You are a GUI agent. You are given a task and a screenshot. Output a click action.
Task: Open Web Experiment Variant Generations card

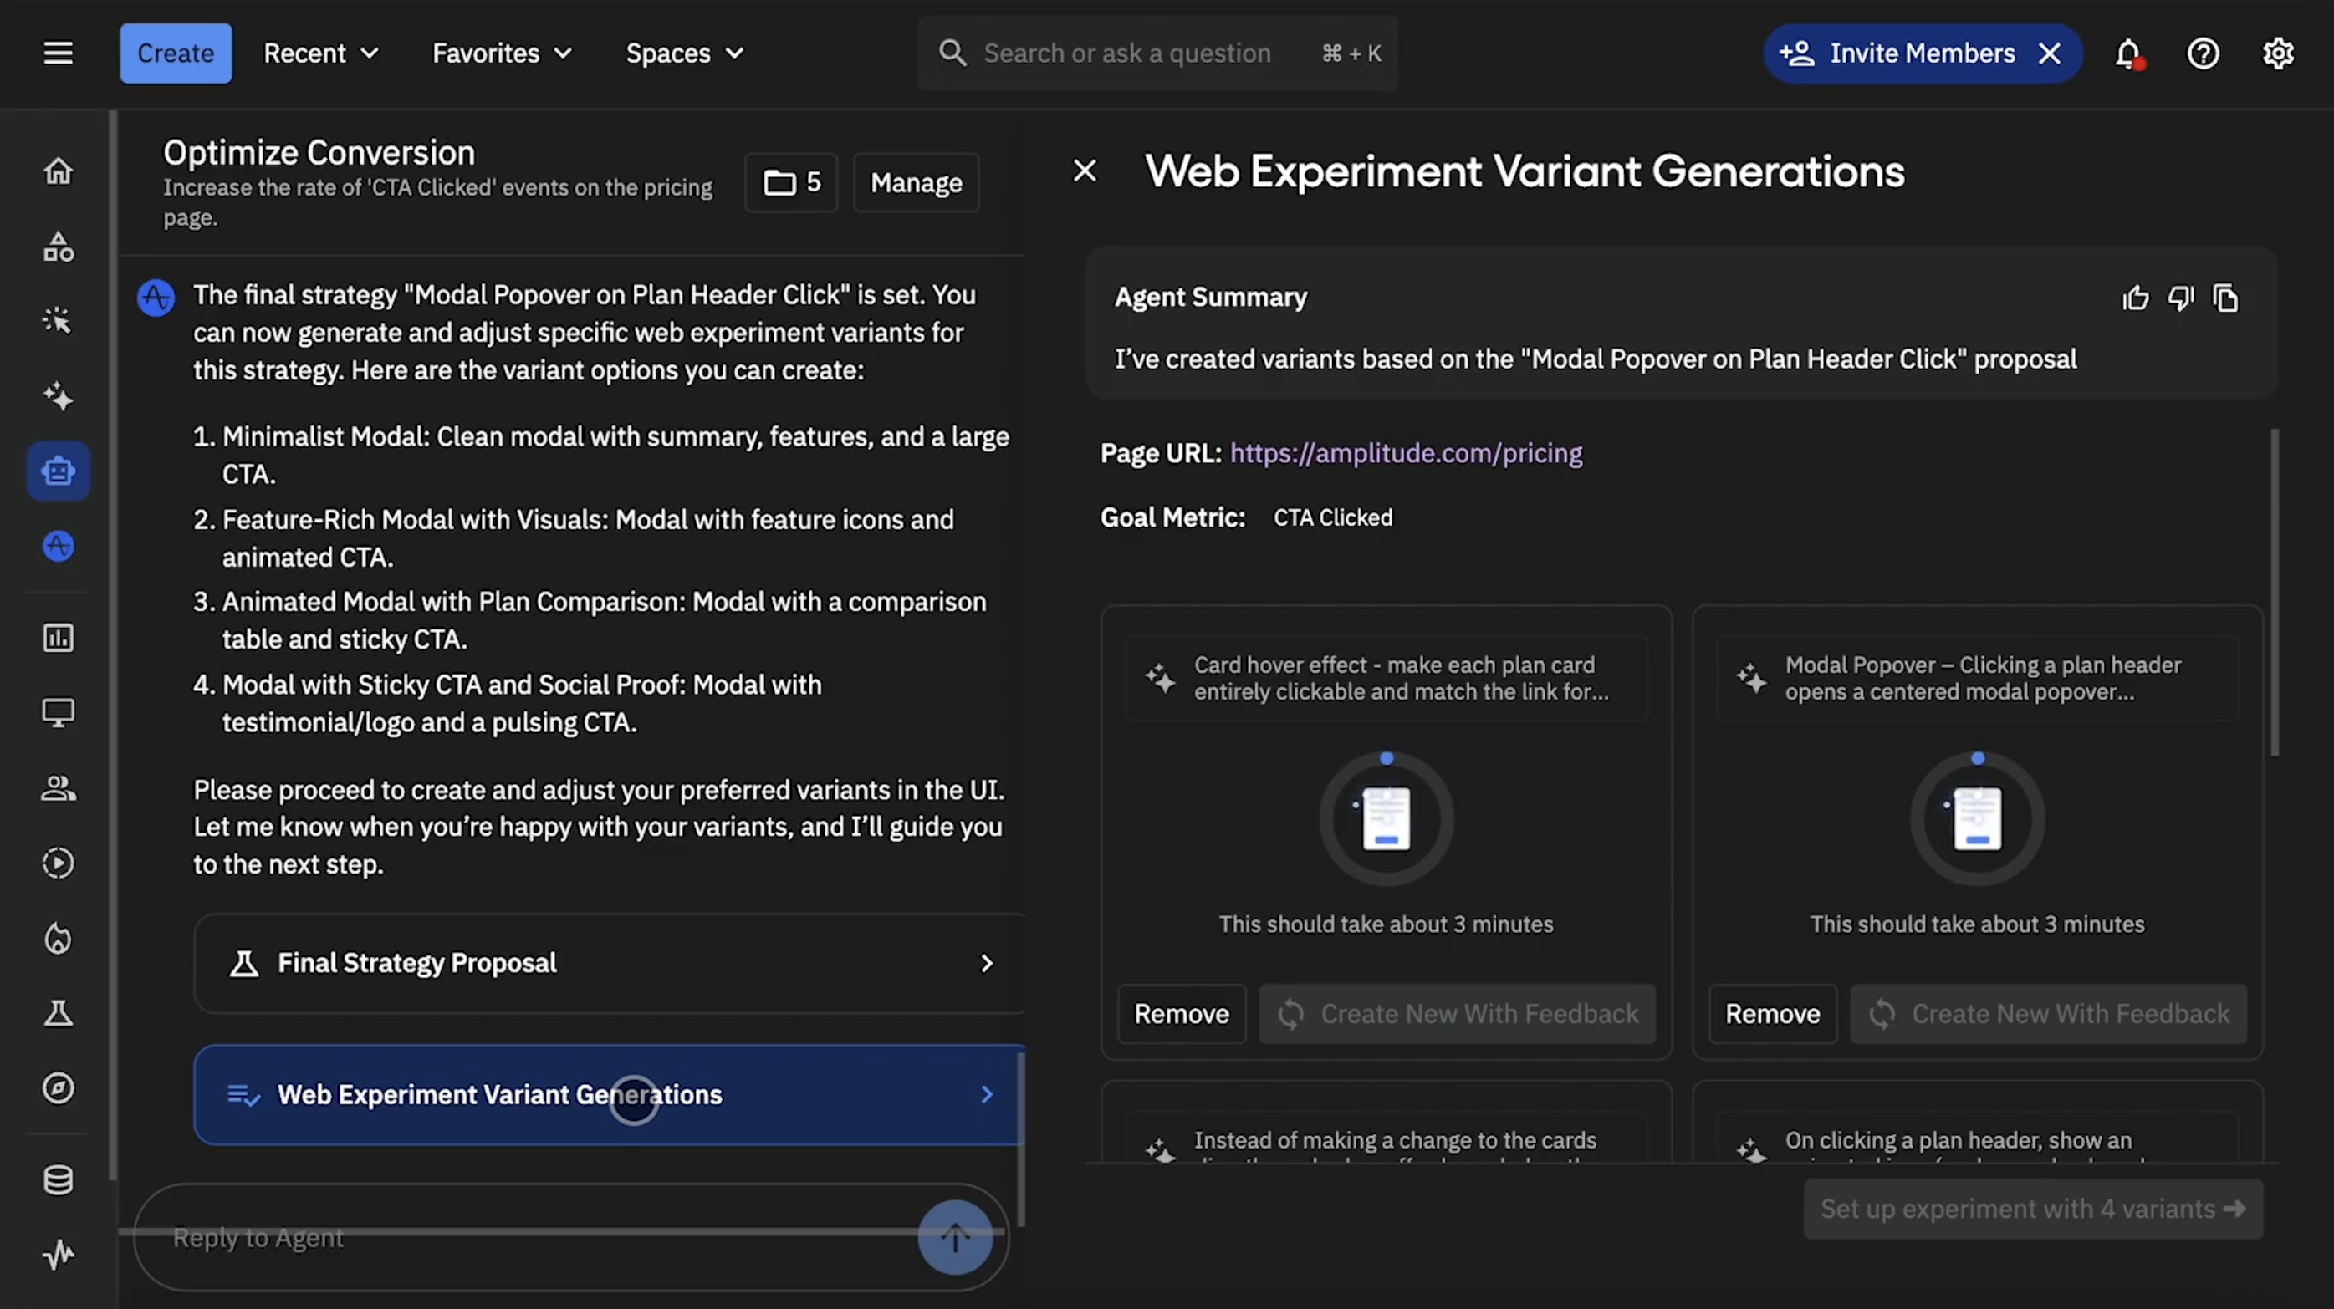tap(609, 1094)
